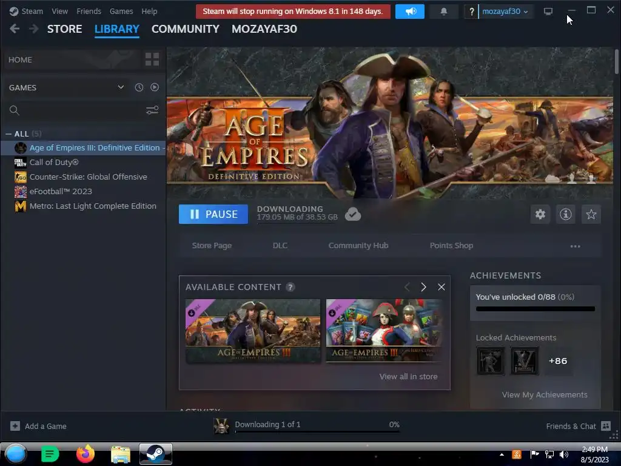Show previous available content arrow
This screenshot has width=621, height=466.
[407, 287]
